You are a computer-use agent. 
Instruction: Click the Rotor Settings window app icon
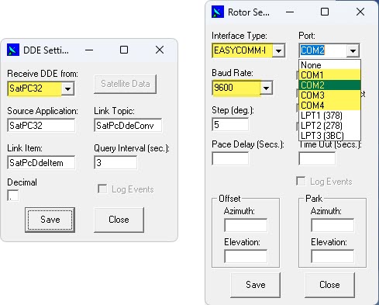click(218, 12)
